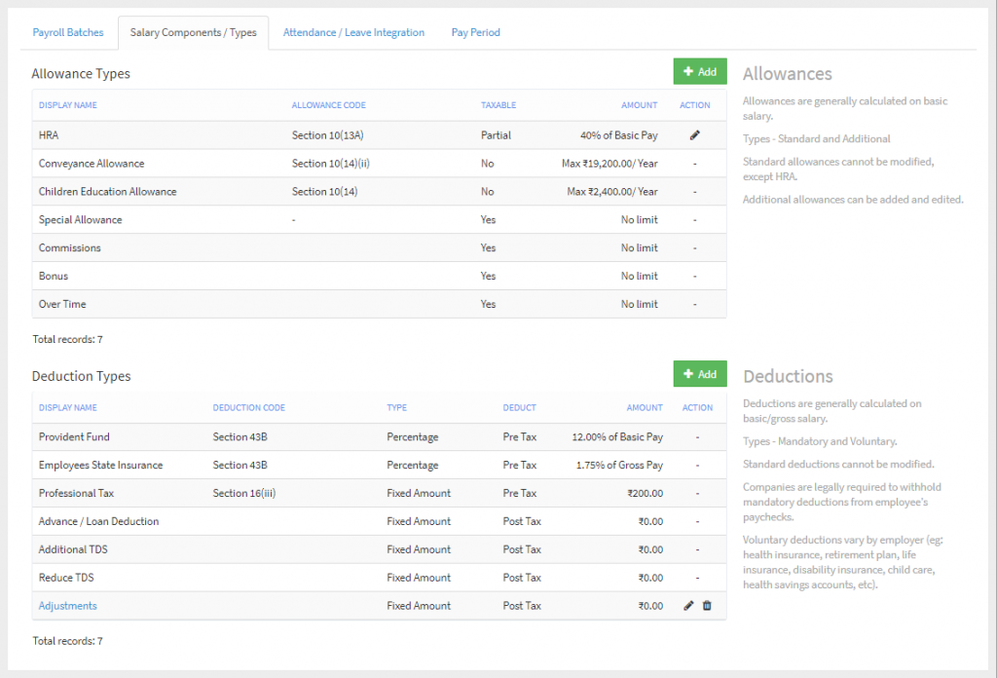Screen dimensions: 997x678
Task: Select Salary Components / Types tab
Action: click(x=193, y=32)
